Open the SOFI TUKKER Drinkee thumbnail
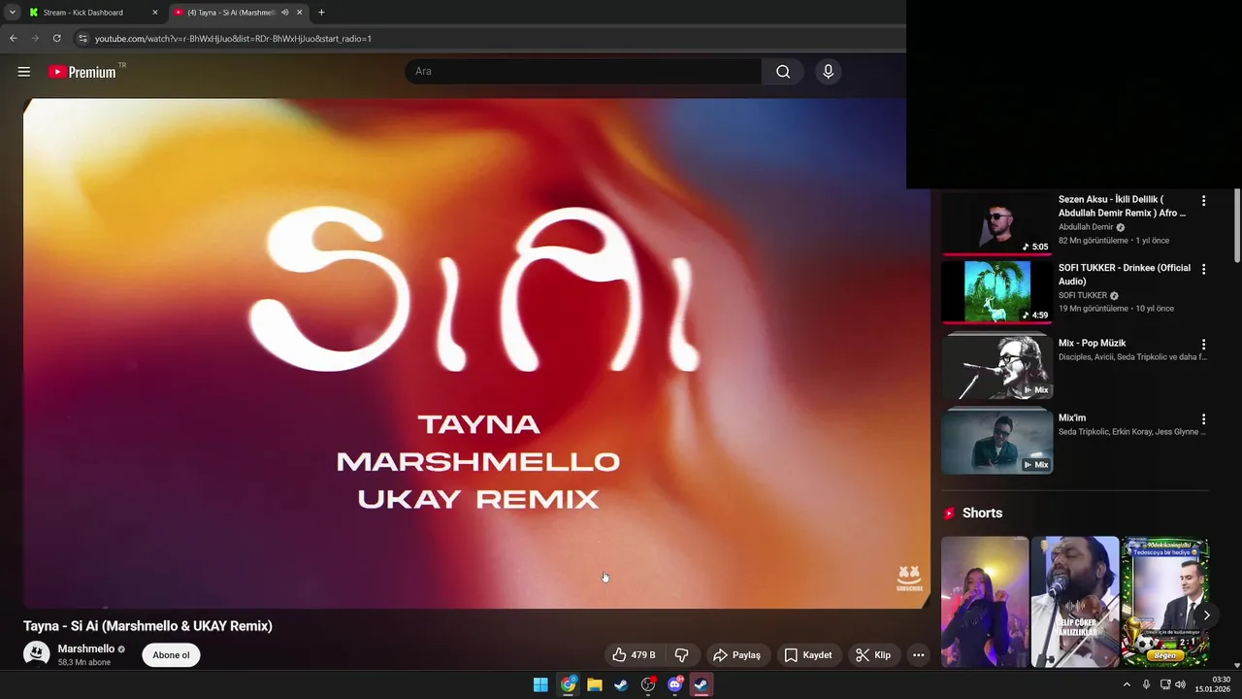This screenshot has width=1242, height=699. [997, 290]
